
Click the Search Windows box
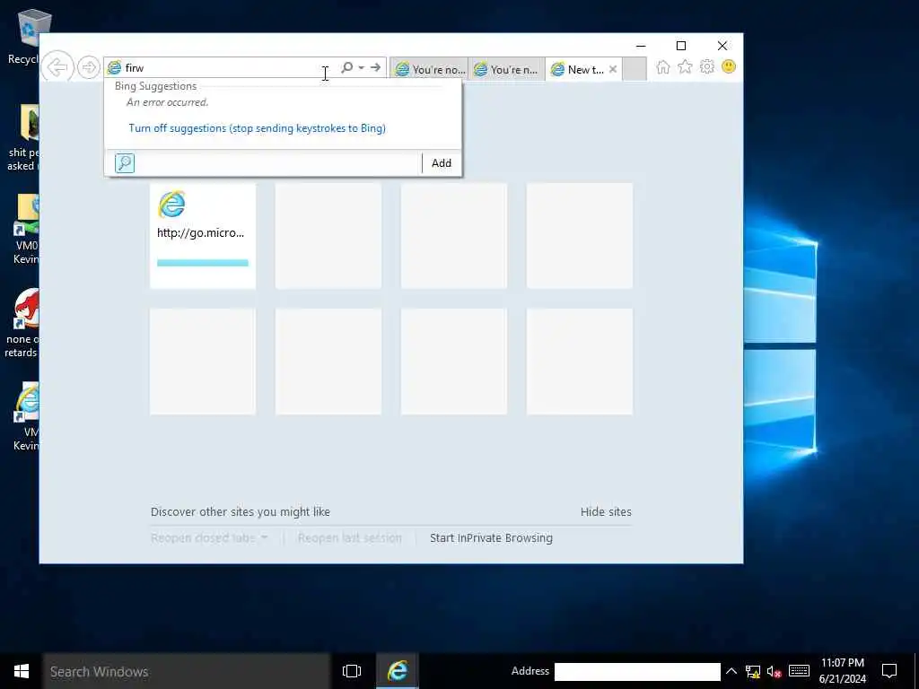(x=187, y=671)
